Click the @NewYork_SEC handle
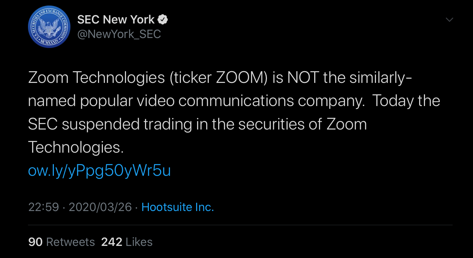The width and height of the screenshot is (473, 258). click(x=119, y=34)
